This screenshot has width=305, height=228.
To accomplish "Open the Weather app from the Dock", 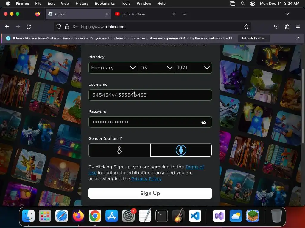I will click(x=236, y=216).
